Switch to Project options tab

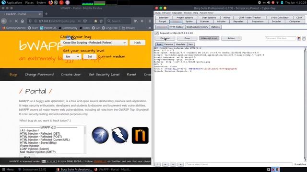185,18
